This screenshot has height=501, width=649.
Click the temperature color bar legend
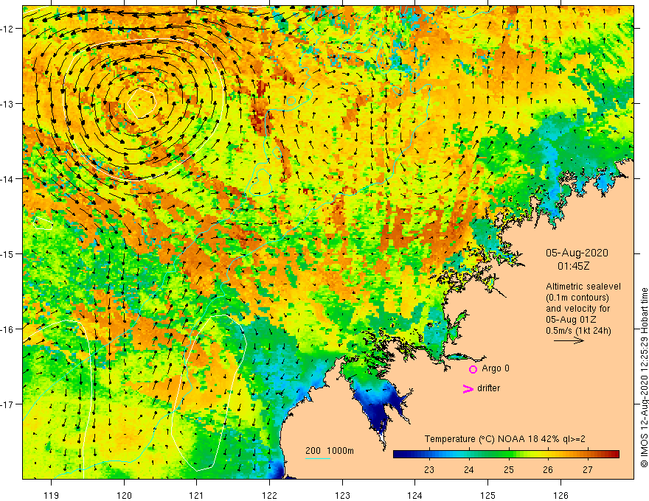click(506, 455)
